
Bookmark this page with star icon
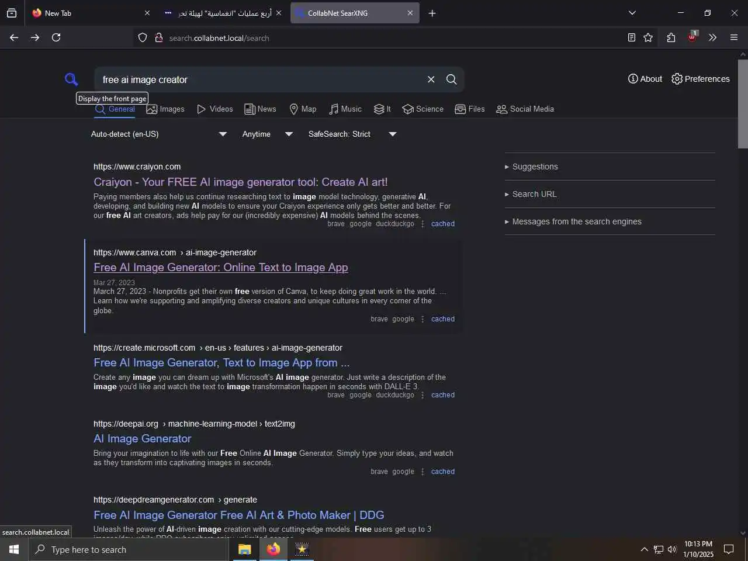pyautogui.click(x=648, y=37)
